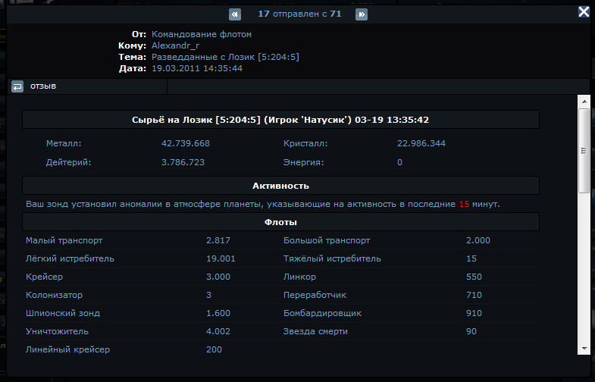Click Переработчик row label
Image resolution: width=595 pixels, height=382 pixels.
pos(315,295)
